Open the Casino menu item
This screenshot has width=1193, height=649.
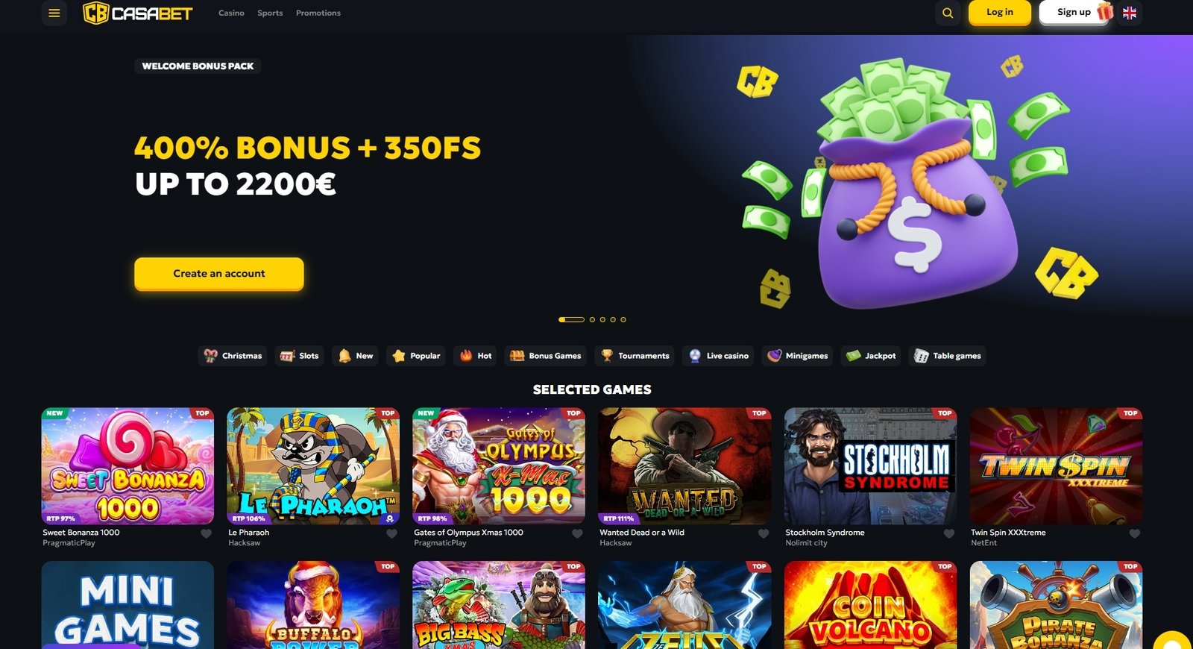pos(231,13)
